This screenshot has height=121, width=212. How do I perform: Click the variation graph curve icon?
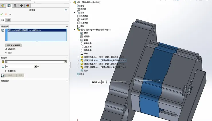pyautogui.click(x=3, y=75)
